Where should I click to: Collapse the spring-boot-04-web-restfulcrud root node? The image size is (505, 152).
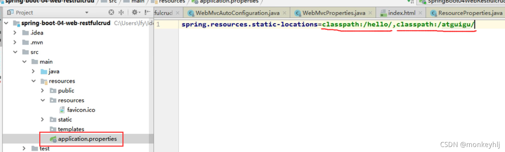click(x=6, y=24)
